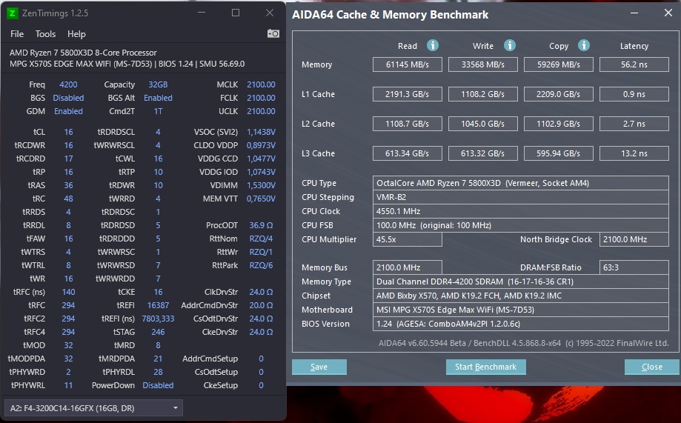Select the Memory Latency value 56.2 ns

[634, 64]
